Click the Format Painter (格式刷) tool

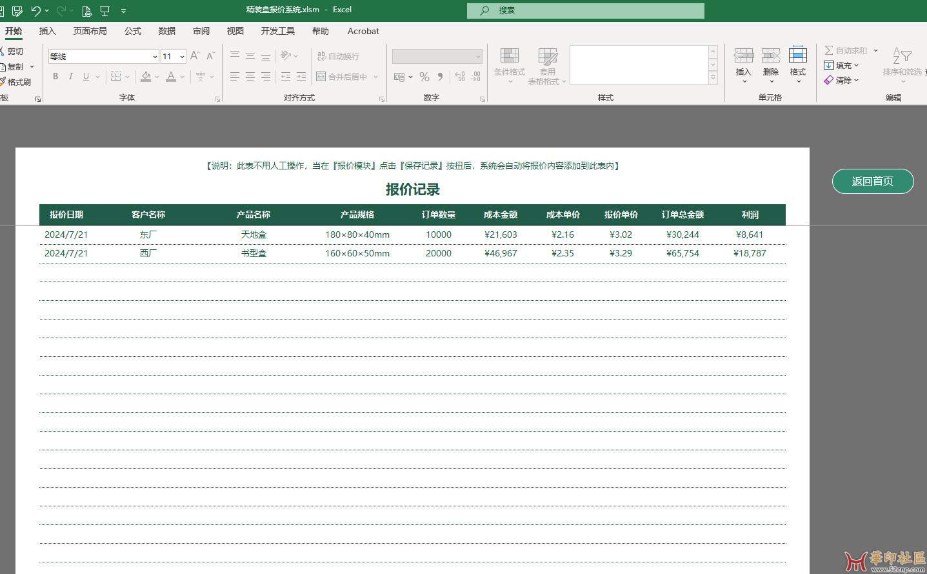tap(16, 82)
